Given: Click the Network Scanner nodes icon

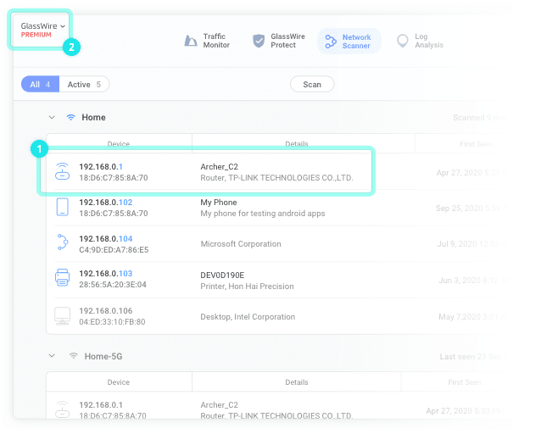Looking at the screenshot, I should (x=331, y=41).
